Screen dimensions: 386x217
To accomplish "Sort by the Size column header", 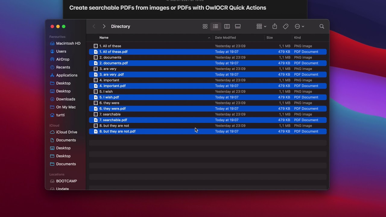I will 270,38.
